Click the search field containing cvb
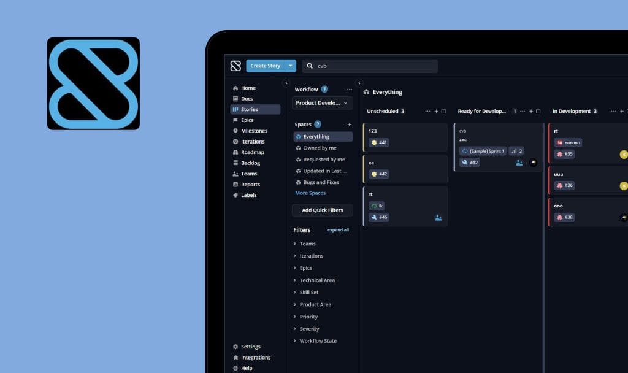 [x=370, y=66]
